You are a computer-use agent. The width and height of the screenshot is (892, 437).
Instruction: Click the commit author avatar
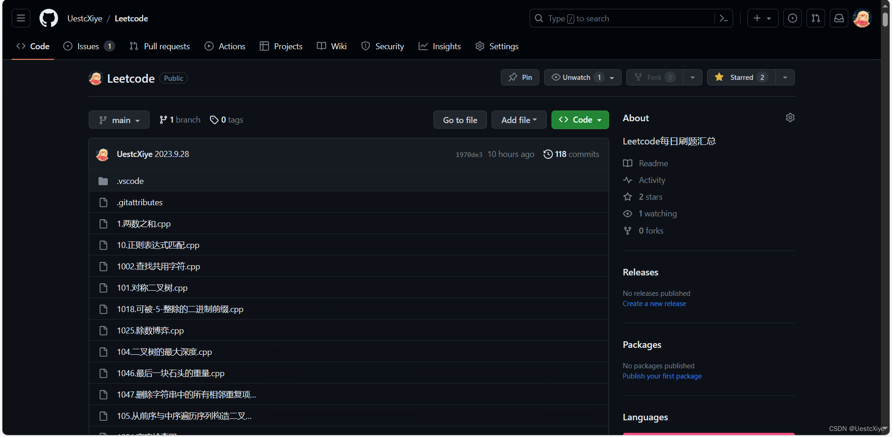(x=103, y=154)
